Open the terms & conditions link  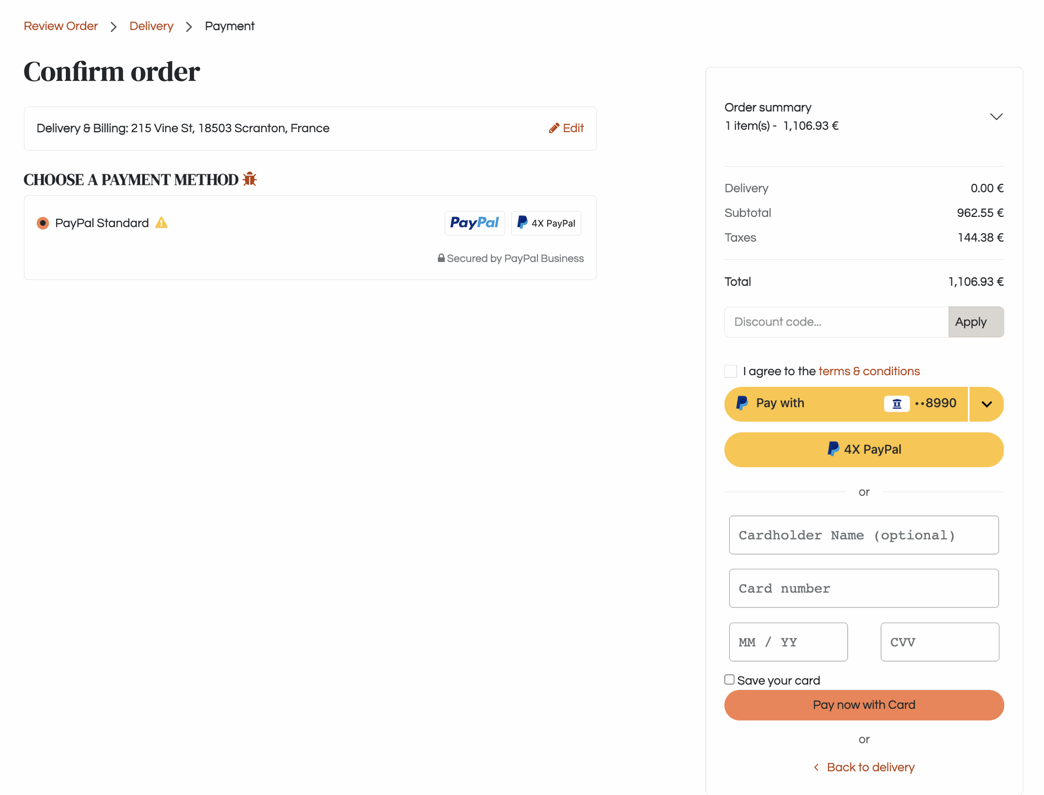tap(869, 371)
